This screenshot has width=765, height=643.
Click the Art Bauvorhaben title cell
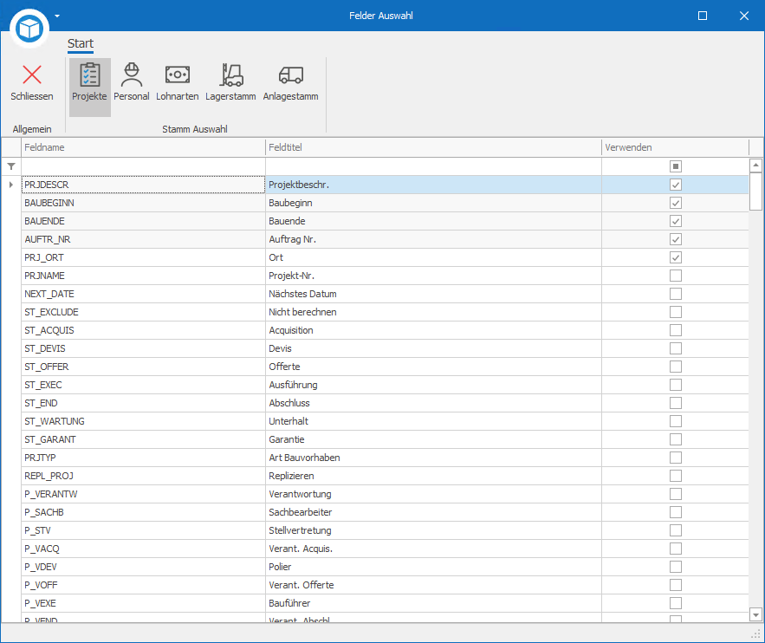coord(433,458)
